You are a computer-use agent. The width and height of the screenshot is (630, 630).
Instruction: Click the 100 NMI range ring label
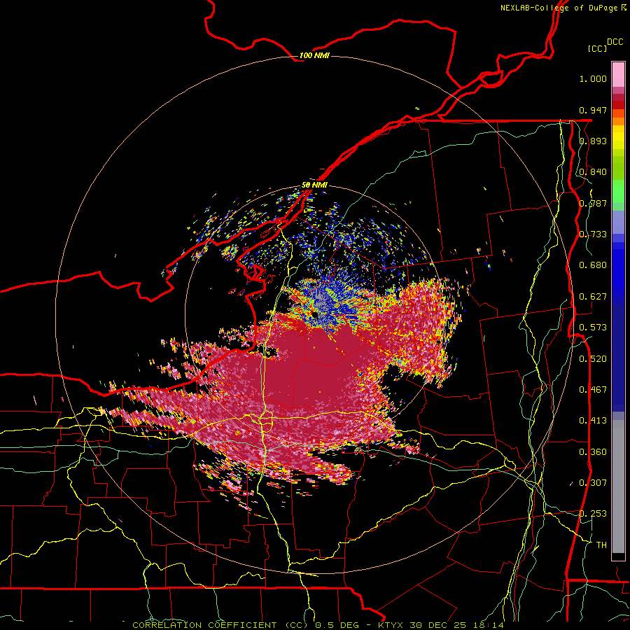click(x=314, y=55)
